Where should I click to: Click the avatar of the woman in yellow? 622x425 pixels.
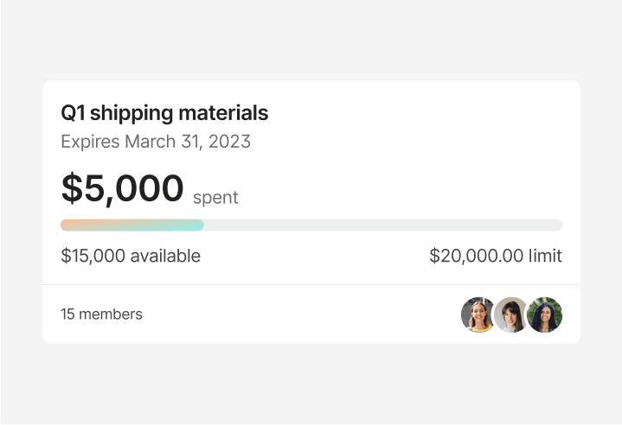point(478,315)
